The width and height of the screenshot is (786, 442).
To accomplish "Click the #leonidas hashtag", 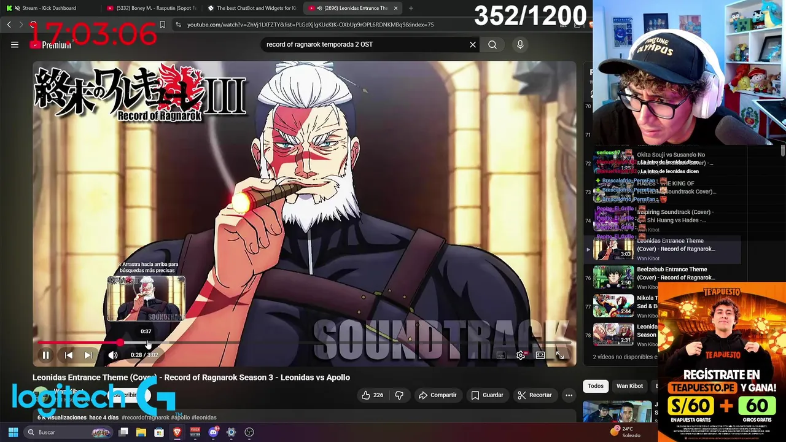I will [204, 417].
